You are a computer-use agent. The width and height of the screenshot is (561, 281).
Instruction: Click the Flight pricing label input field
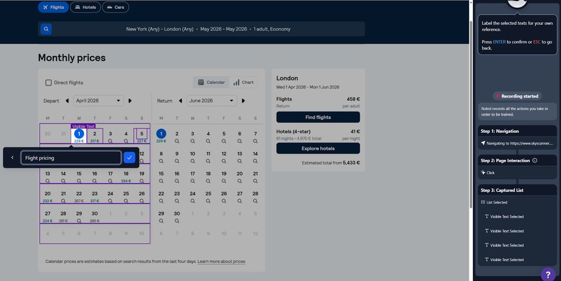tap(71, 158)
